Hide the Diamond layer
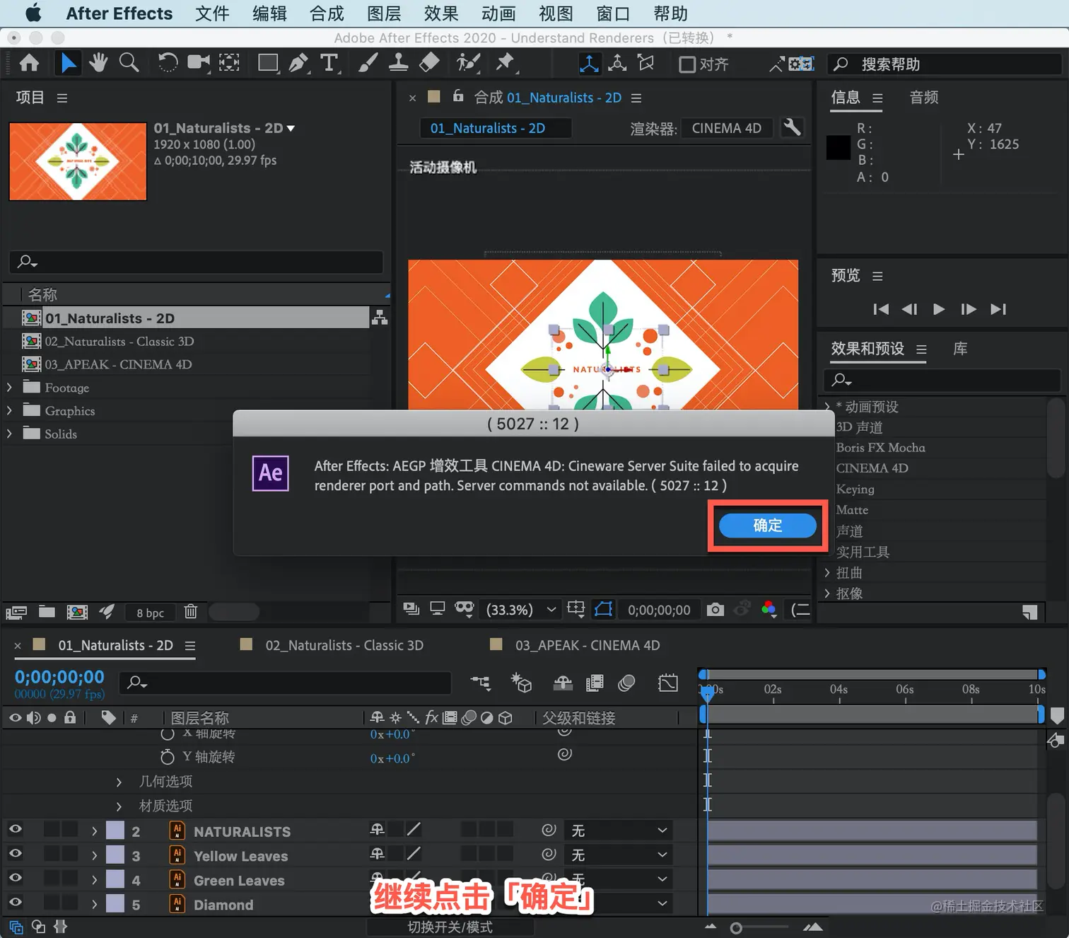 (15, 903)
